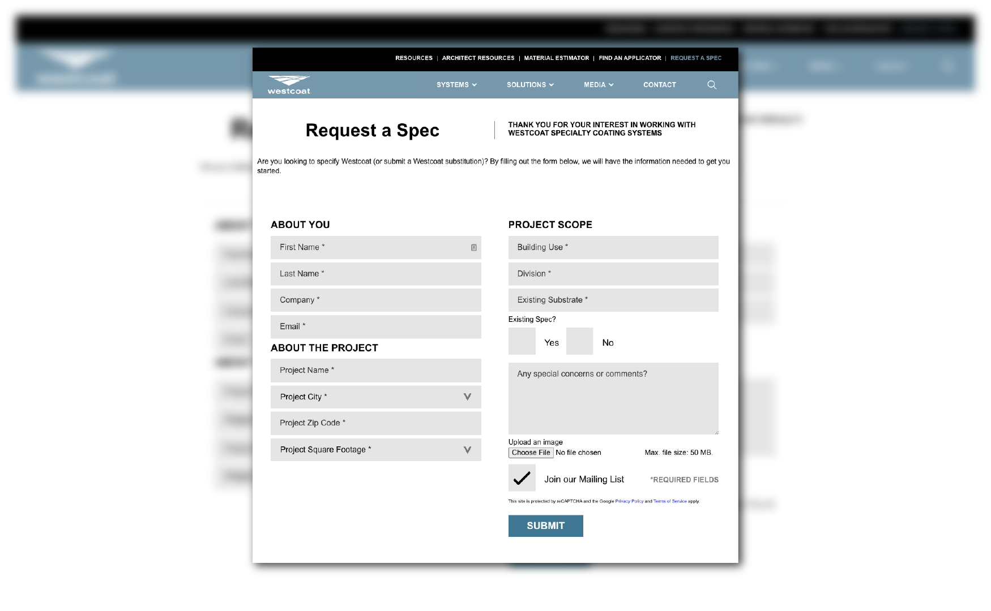Expand the Project City dropdown
991x611 pixels.
467,397
